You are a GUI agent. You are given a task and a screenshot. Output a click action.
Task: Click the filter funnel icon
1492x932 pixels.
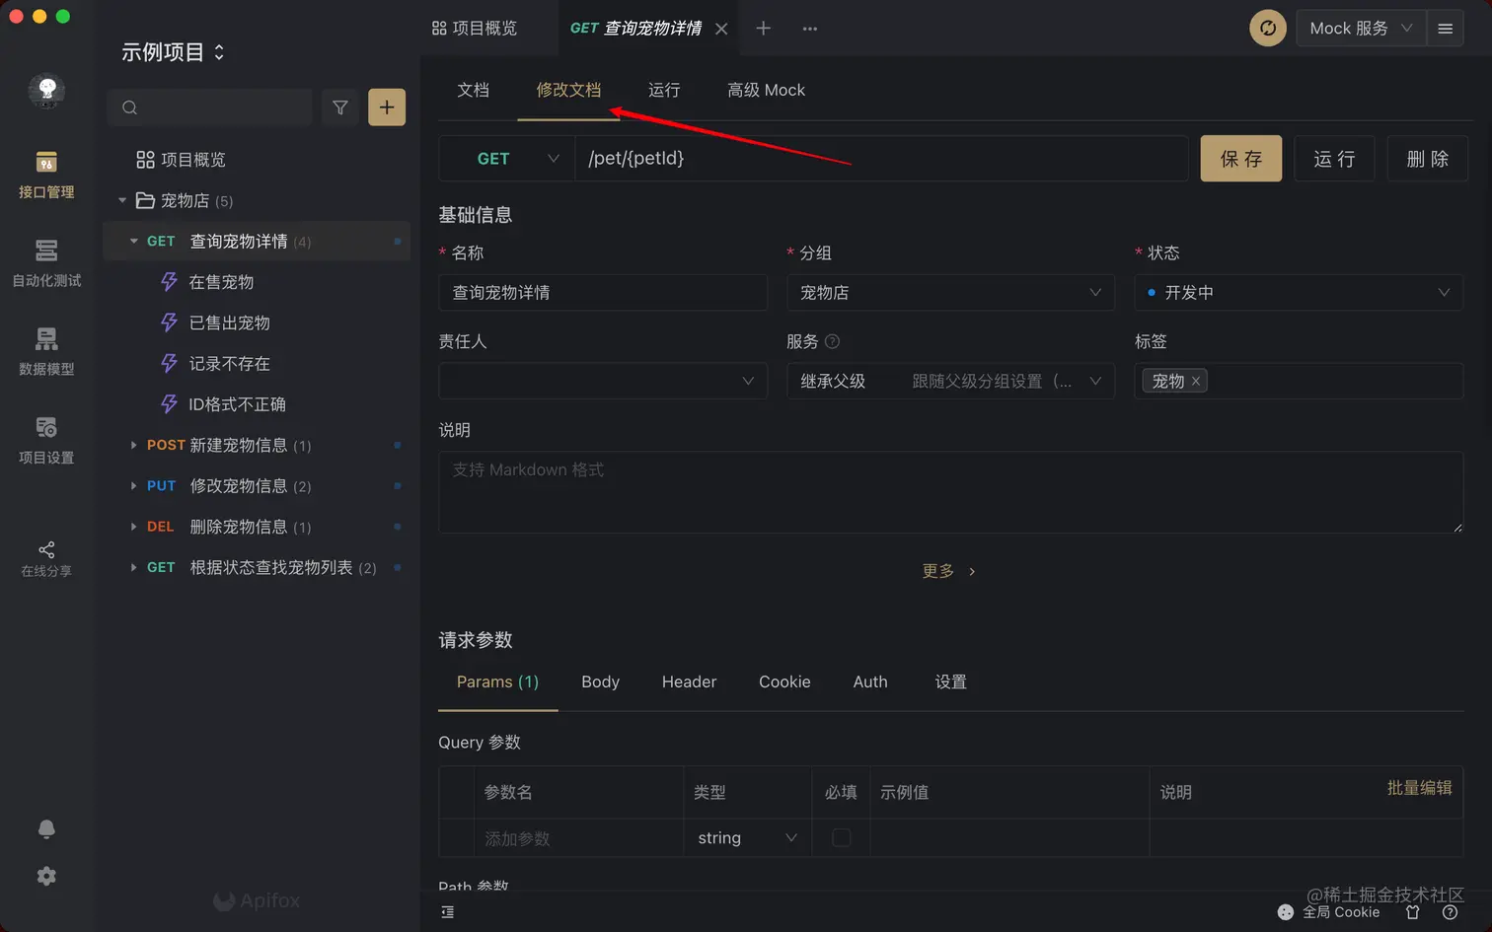pos(340,108)
